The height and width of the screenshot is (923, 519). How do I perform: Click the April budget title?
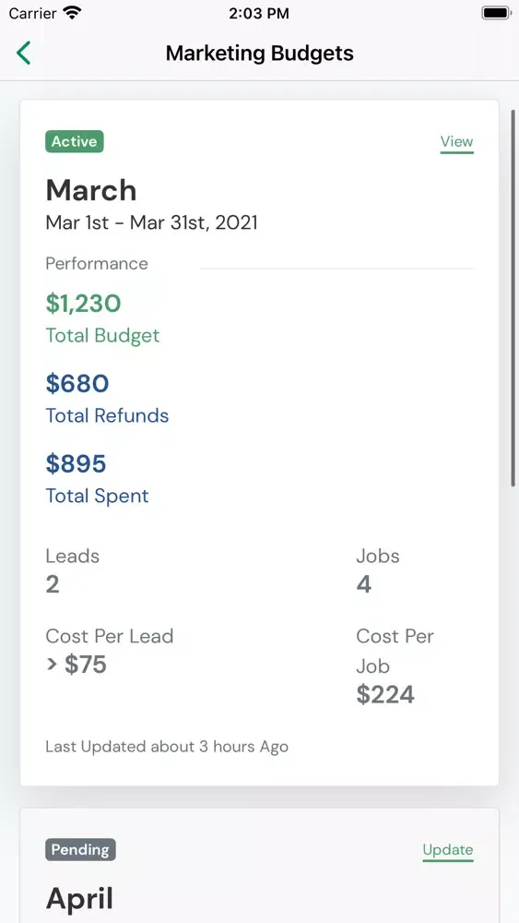[x=79, y=900]
